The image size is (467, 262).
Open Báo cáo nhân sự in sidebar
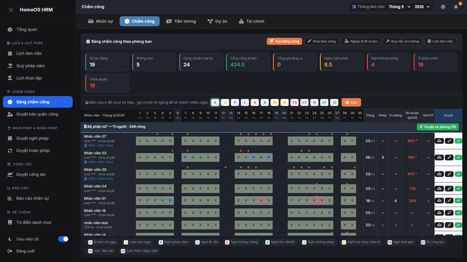point(38,198)
